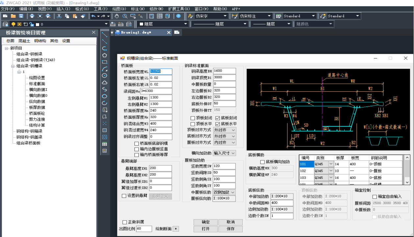The image size is (414, 237).
Task: Open the 横向加劲肋 dropdown
Action: (x=224, y=153)
